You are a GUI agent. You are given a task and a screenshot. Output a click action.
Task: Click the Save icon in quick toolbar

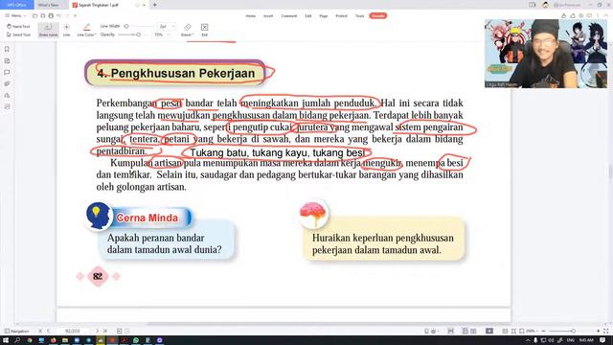42,15
